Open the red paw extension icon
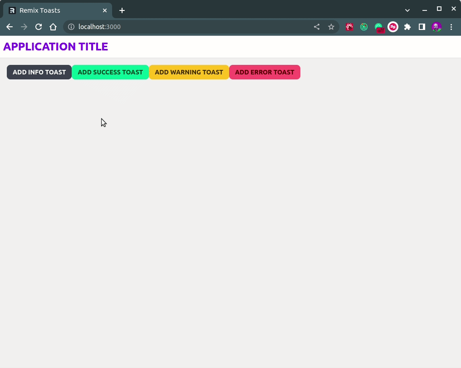461x368 pixels. (x=349, y=27)
